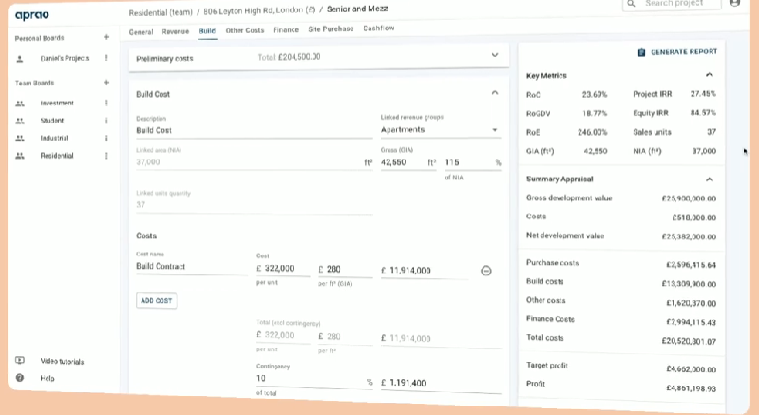Remove the Build Contract cost row
The image size is (759, 415).
pyautogui.click(x=486, y=271)
